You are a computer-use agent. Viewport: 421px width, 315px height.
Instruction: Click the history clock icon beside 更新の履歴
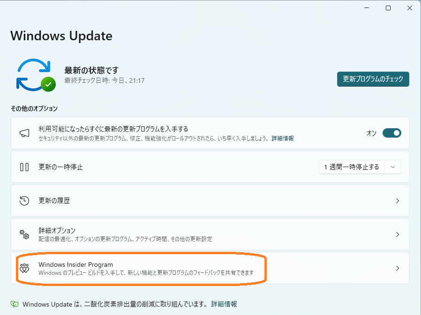[x=24, y=200]
